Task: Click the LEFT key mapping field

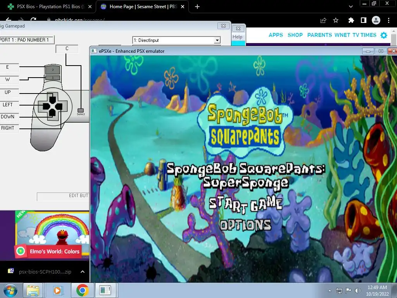Action: [9, 105]
